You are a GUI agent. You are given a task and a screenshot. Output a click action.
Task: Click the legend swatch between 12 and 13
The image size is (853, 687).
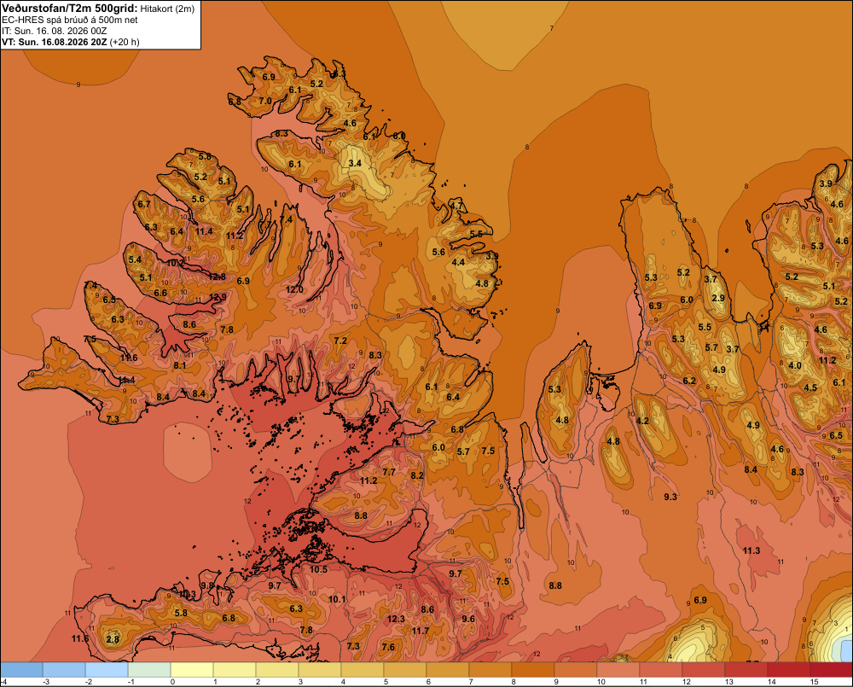click(x=703, y=670)
